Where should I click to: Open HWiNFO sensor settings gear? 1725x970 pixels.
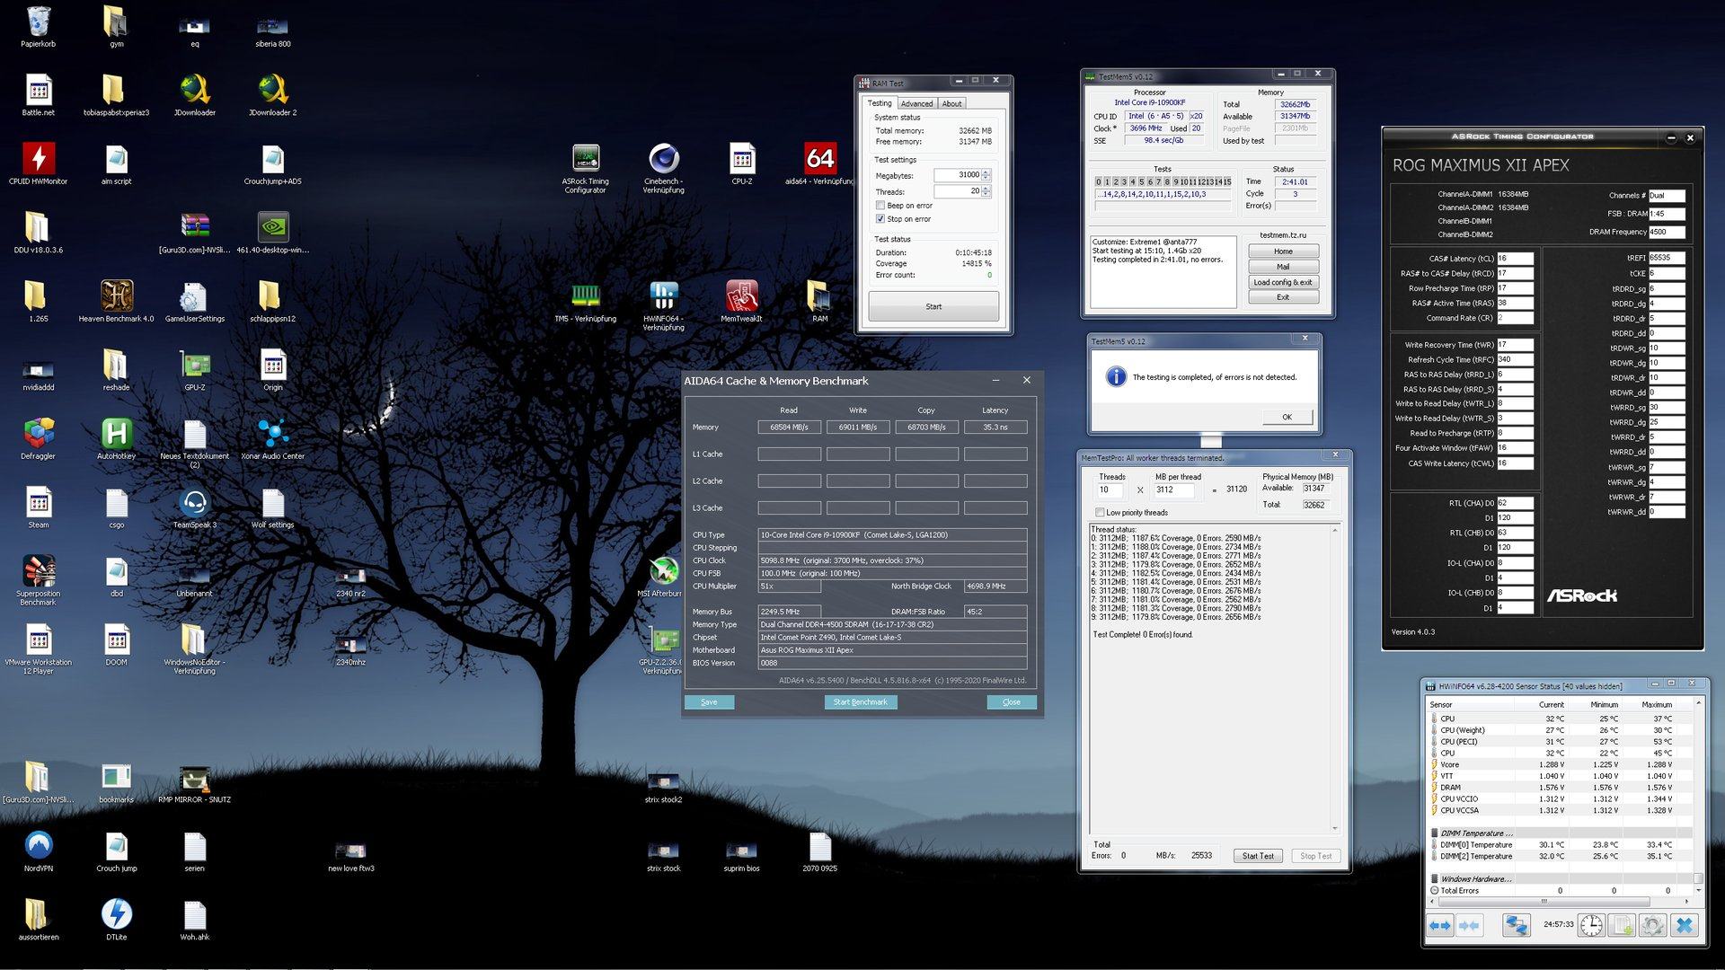[x=1653, y=926]
